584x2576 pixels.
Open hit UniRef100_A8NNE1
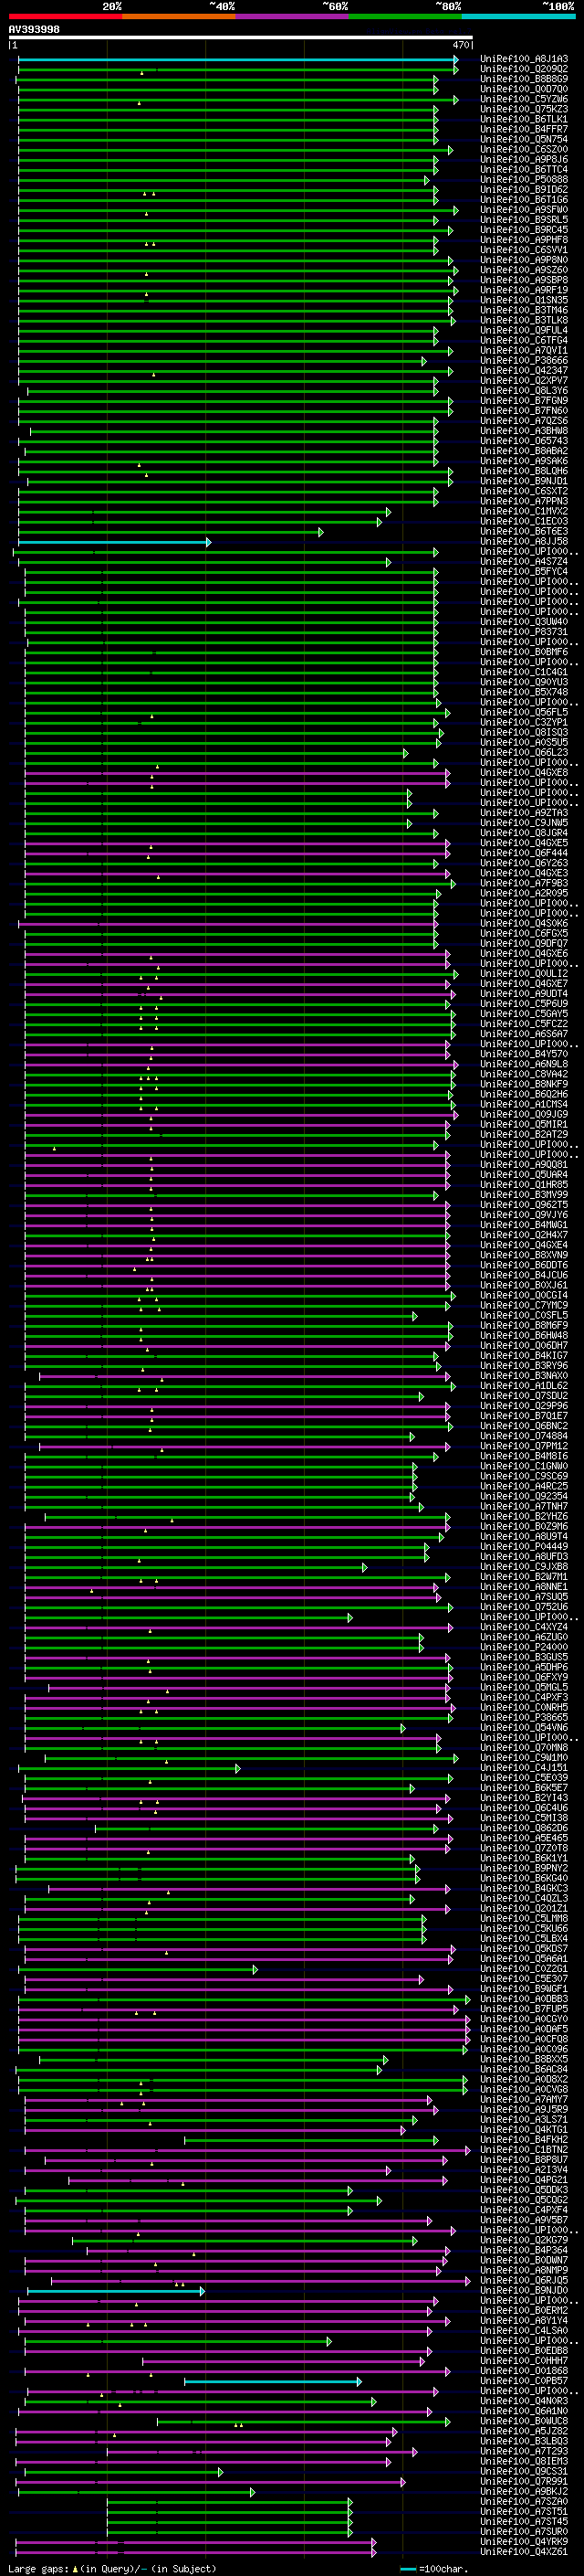tap(524, 1587)
